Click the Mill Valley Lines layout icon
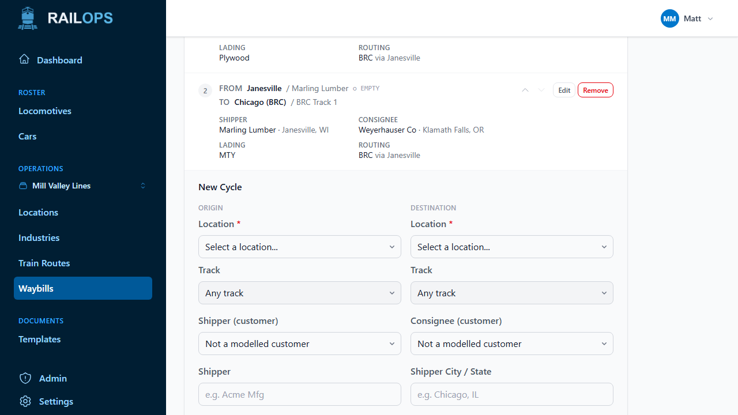738x415 pixels. (x=23, y=186)
